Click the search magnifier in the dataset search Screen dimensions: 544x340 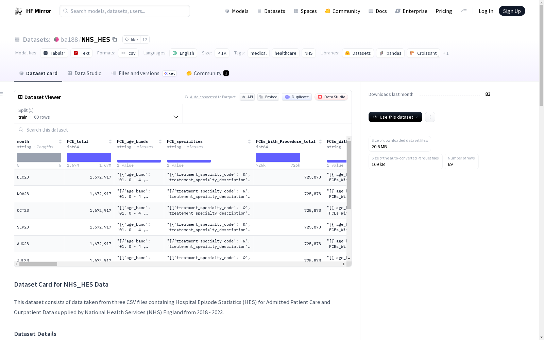pyautogui.click(x=21, y=130)
